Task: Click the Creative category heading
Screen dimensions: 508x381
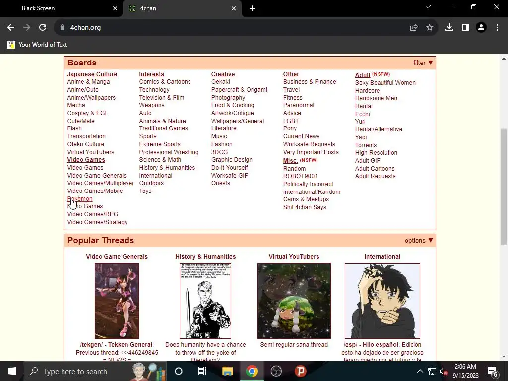Action: (223, 74)
